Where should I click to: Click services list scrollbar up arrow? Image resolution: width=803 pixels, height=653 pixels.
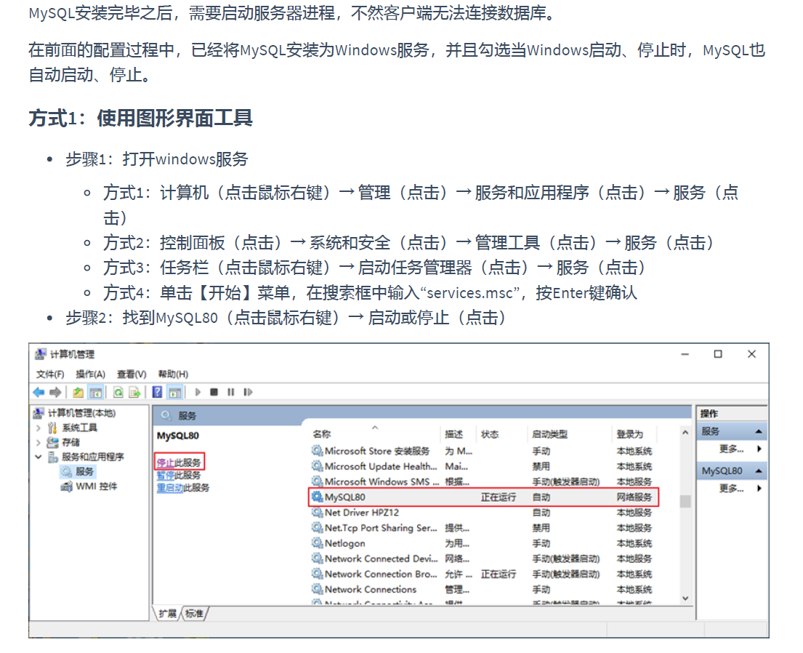coord(685,433)
